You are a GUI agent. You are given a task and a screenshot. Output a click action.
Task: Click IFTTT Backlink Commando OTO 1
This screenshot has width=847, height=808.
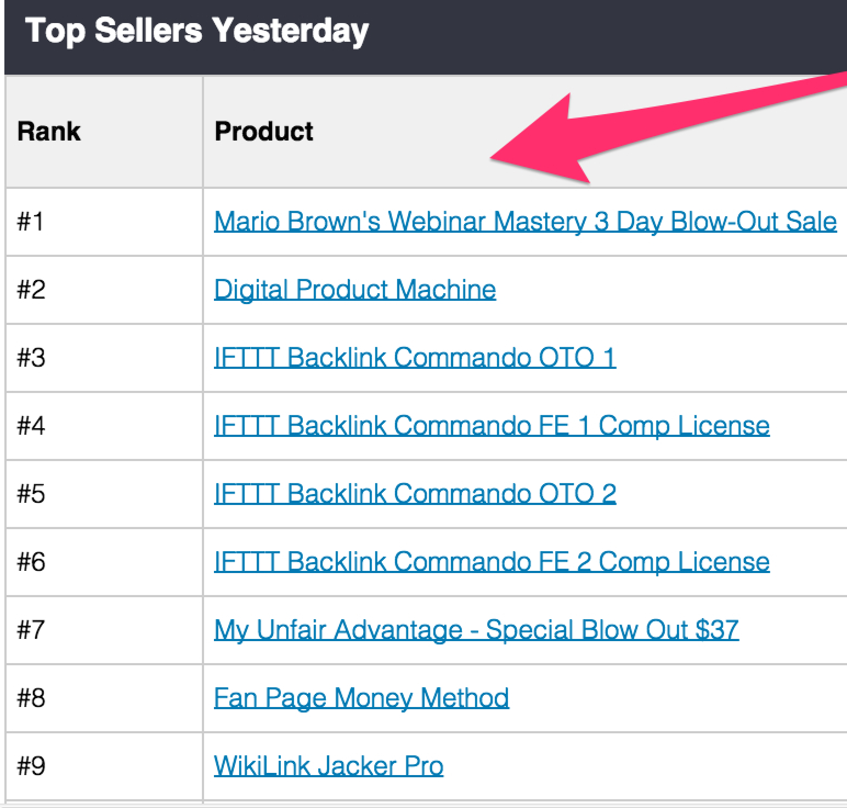[415, 358]
